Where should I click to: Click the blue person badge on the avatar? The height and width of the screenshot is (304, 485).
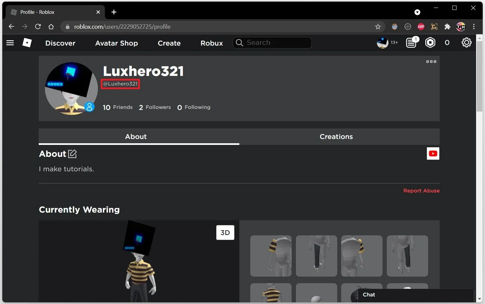89,107
